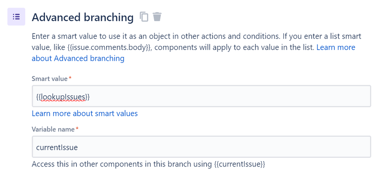Click the currentIssue text in the field
Screen dimensions: 376x180
pyautogui.click(x=57, y=147)
